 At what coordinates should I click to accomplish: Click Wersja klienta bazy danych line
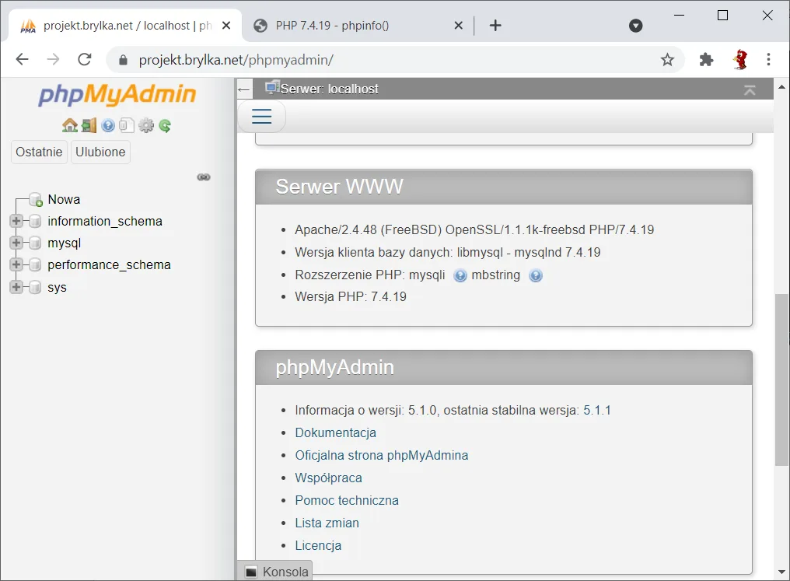tap(447, 253)
